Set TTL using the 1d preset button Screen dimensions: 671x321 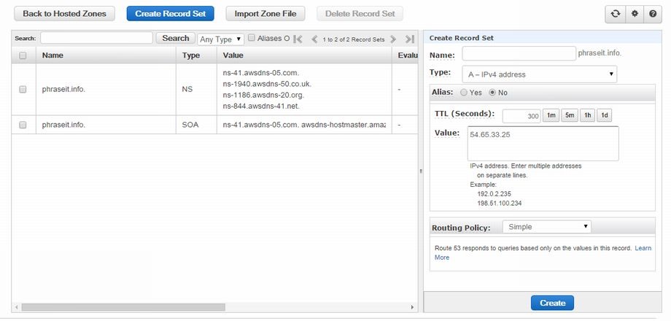[605, 115]
